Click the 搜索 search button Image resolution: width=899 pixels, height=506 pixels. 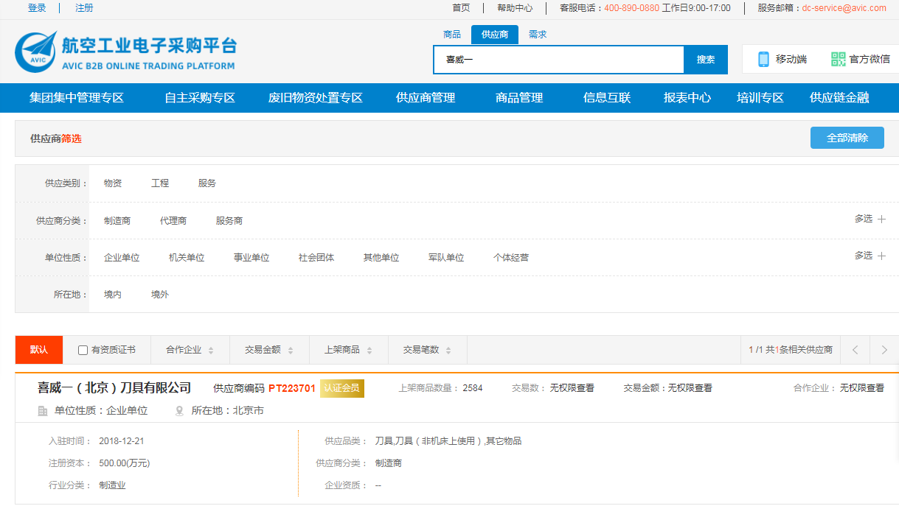[706, 60]
